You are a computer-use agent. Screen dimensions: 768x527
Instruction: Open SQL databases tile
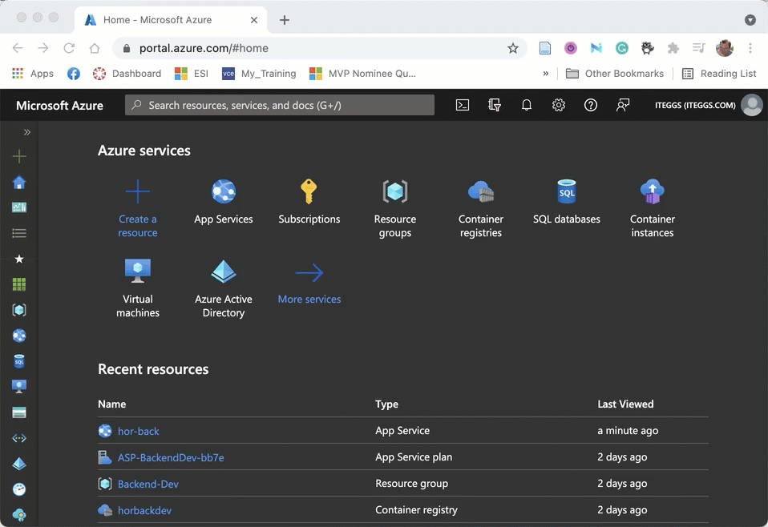pyautogui.click(x=567, y=202)
